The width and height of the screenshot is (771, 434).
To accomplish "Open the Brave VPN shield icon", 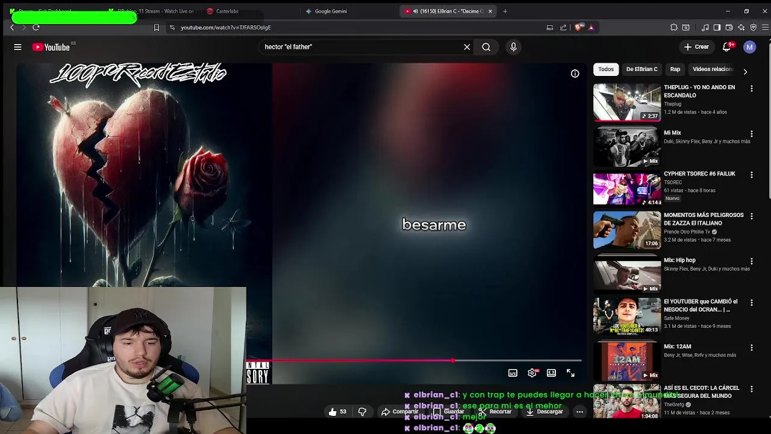I will [x=753, y=27].
